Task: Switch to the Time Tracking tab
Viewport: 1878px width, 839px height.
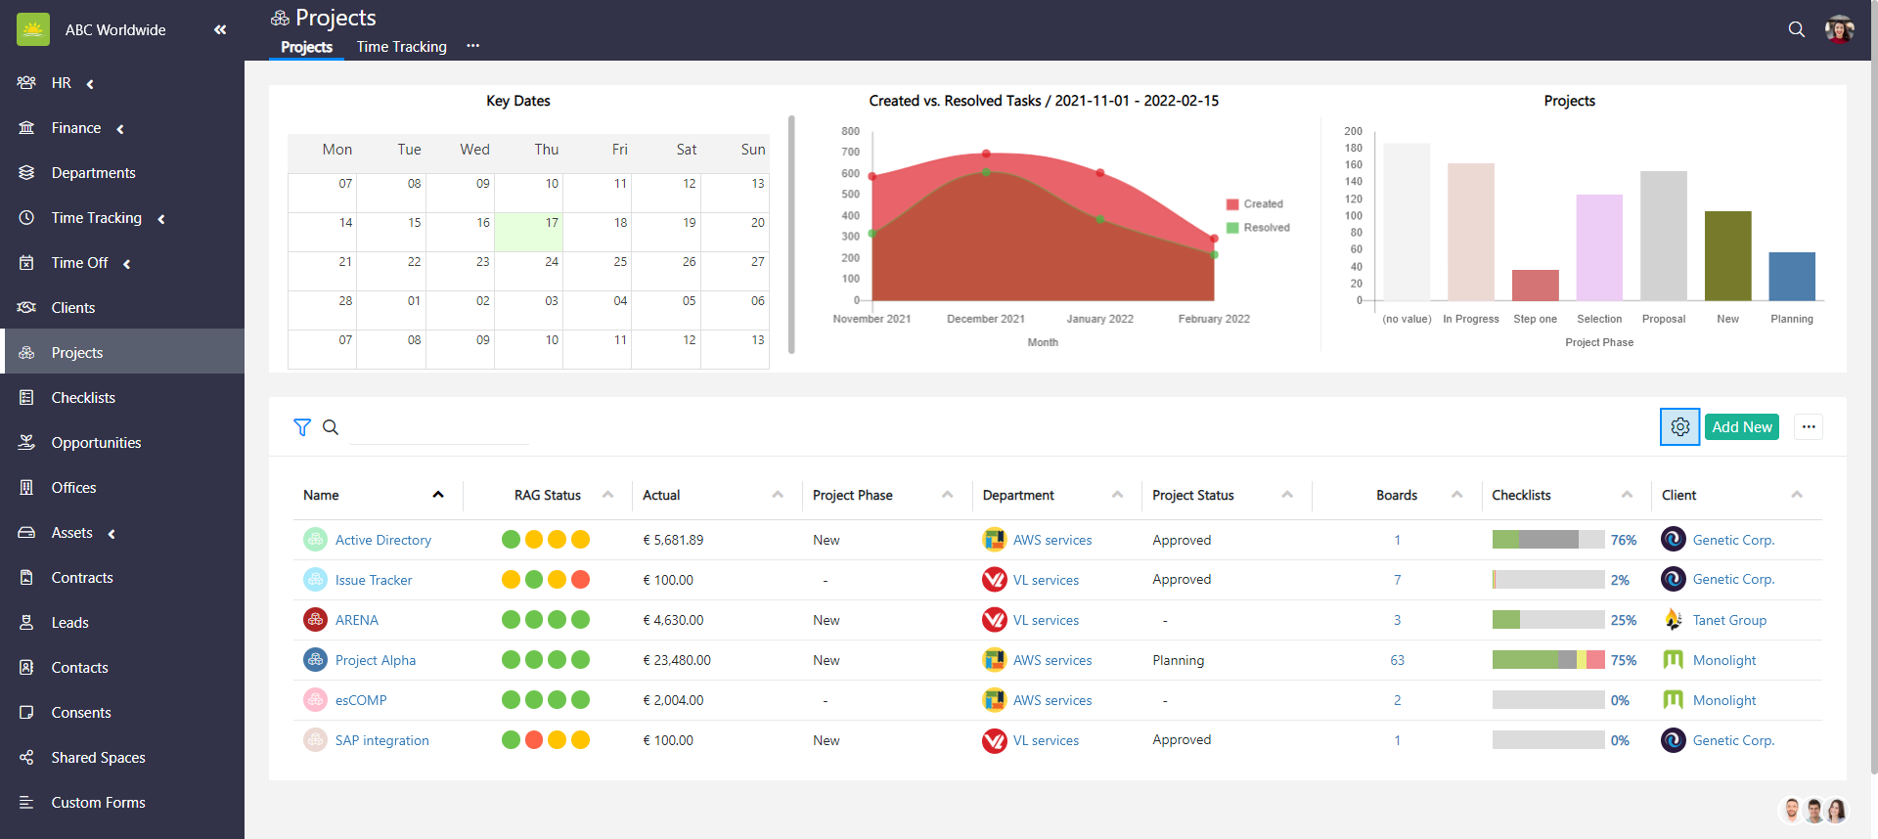Action: pyautogui.click(x=401, y=47)
